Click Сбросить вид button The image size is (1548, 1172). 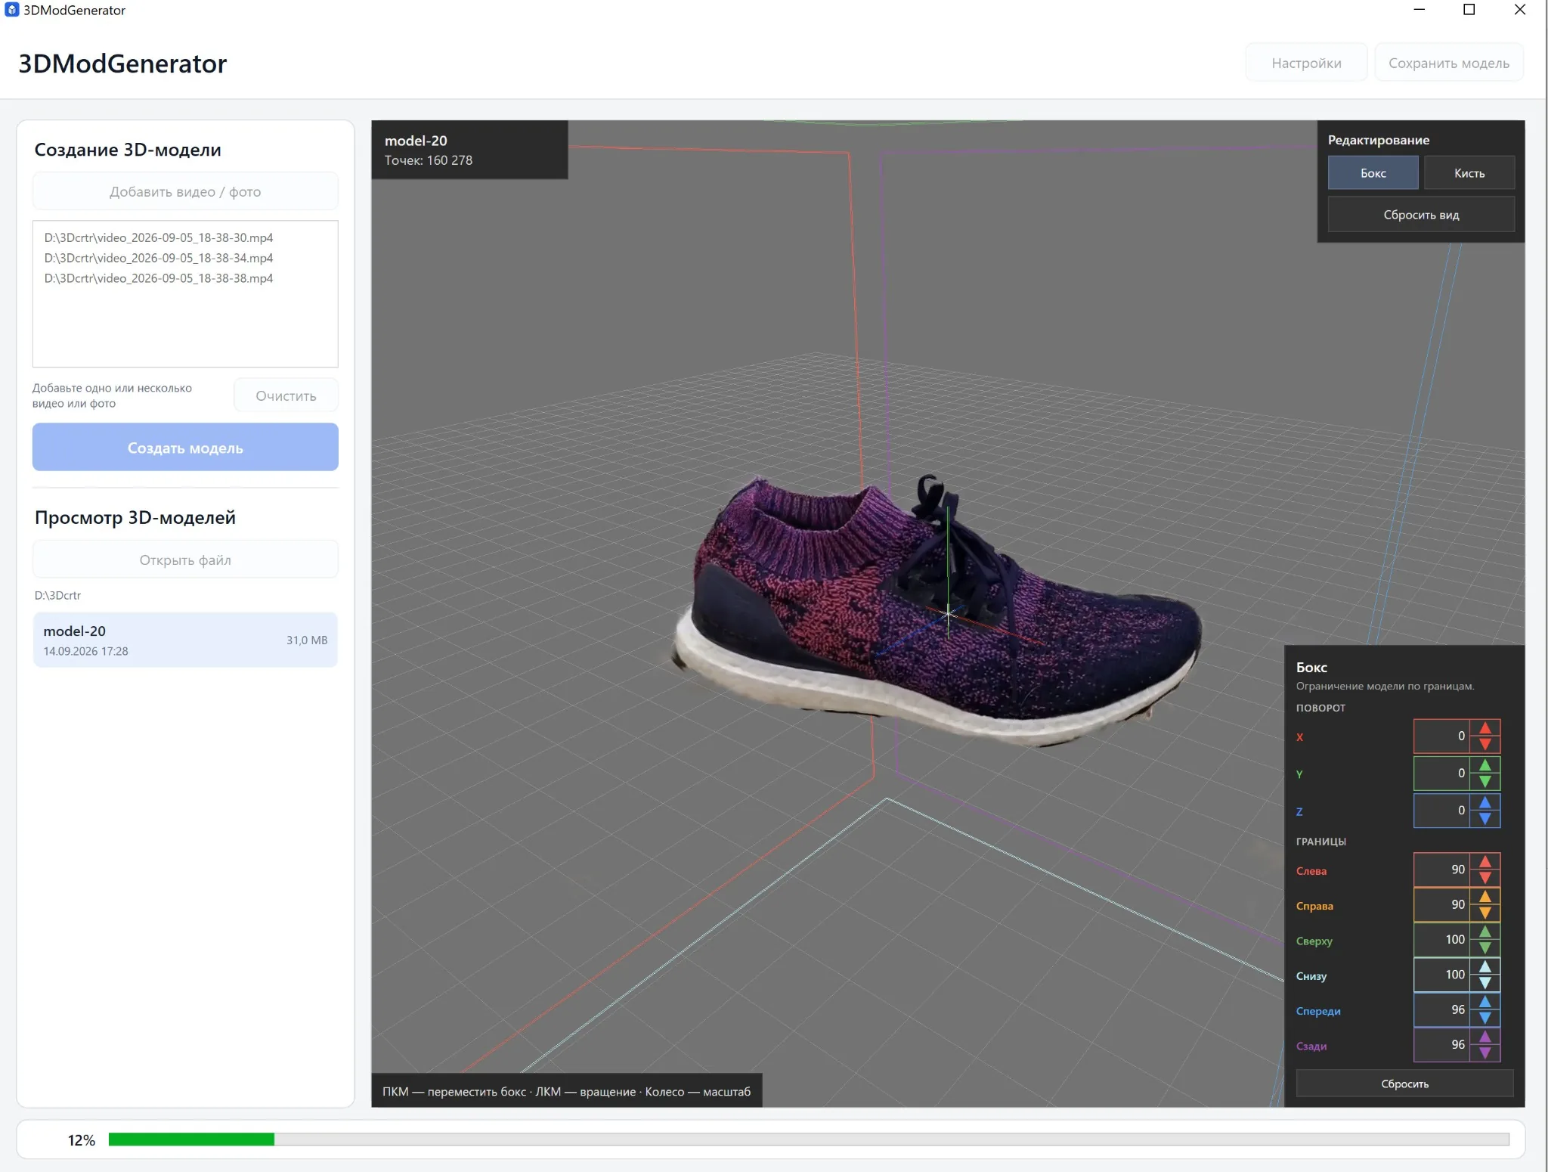pyautogui.click(x=1421, y=215)
